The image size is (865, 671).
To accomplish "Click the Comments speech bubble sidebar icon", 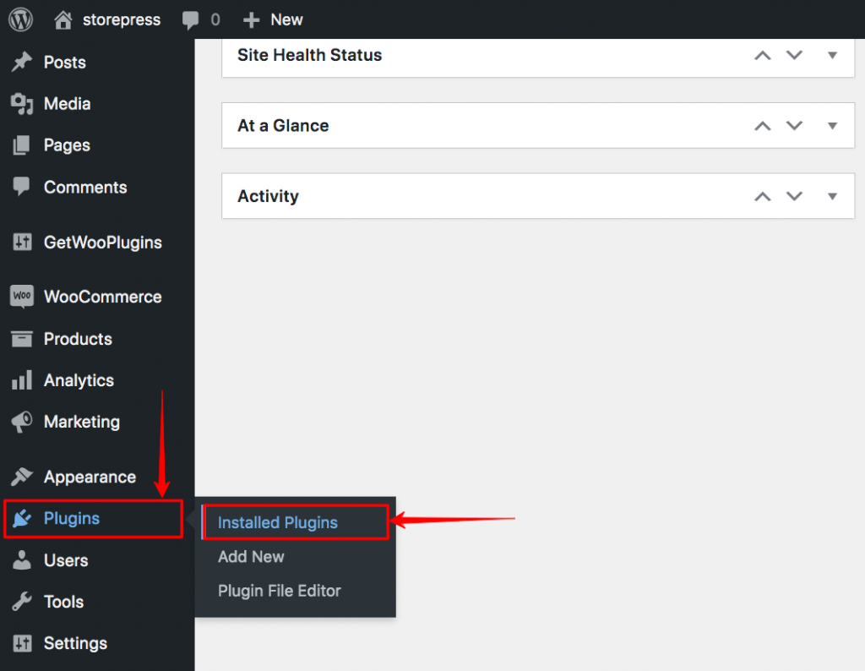I will point(22,187).
